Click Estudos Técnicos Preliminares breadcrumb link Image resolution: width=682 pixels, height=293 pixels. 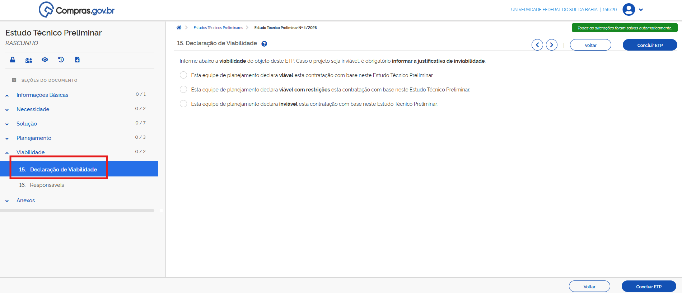click(218, 28)
